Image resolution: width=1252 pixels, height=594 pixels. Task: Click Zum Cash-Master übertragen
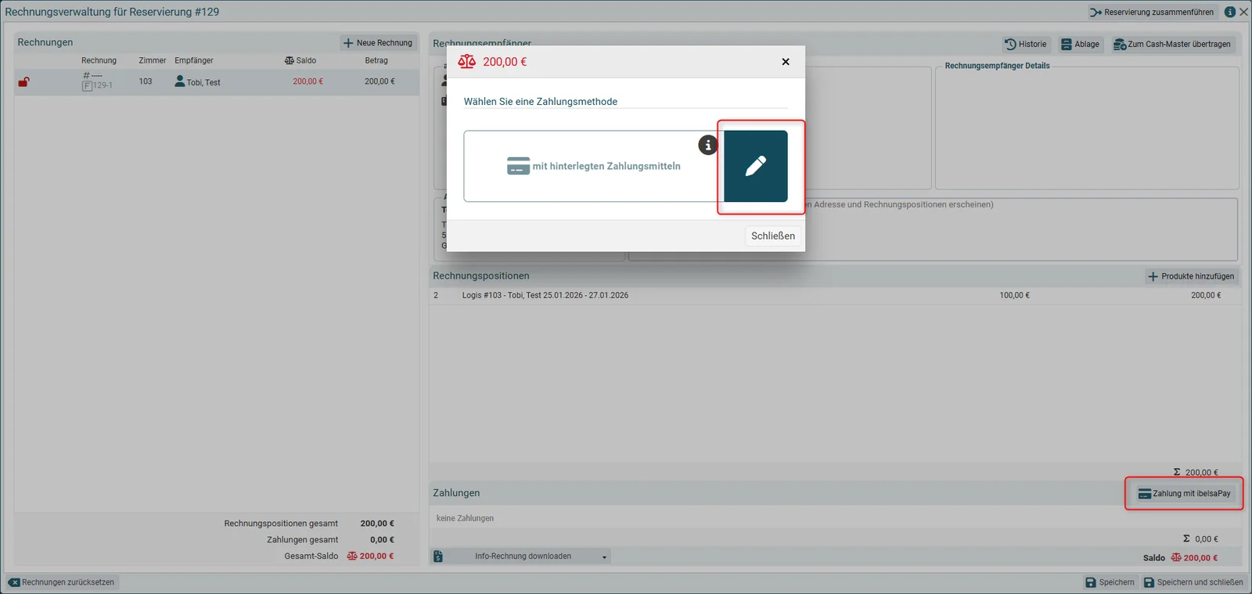(1172, 45)
